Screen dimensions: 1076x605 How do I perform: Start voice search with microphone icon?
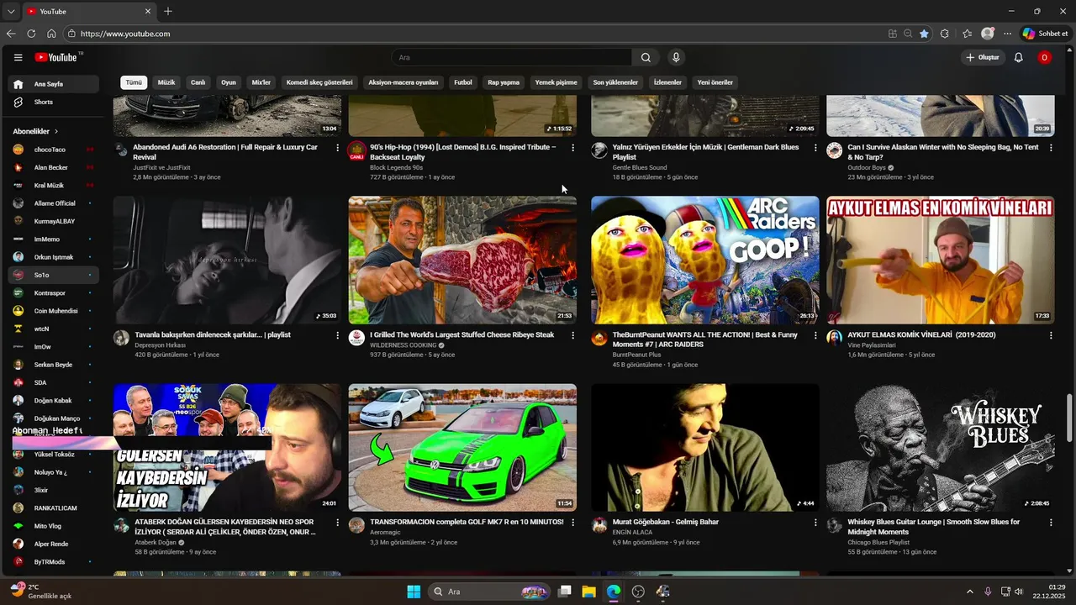coord(676,57)
